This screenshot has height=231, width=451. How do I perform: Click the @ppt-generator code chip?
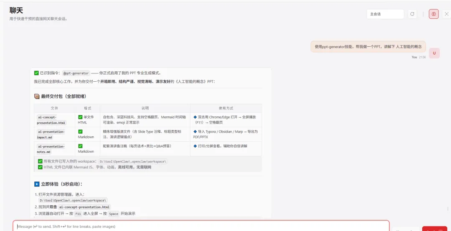click(x=76, y=73)
